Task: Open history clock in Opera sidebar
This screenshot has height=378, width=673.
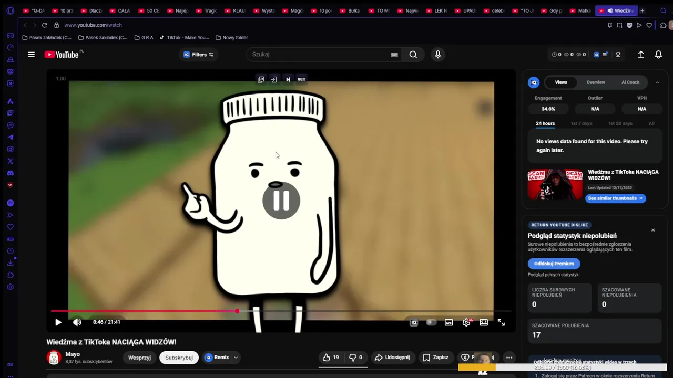Action: coord(10,251)
